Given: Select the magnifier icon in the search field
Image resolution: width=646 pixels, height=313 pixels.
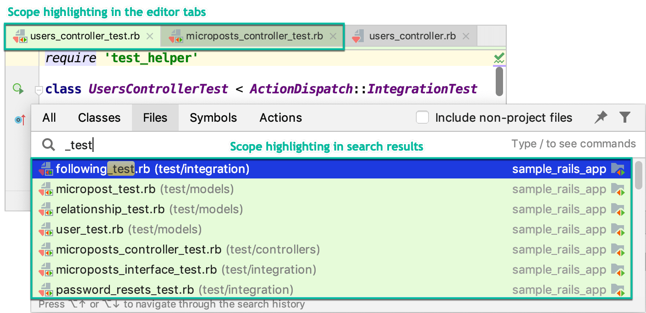Looking at the screenshot, I should (x=48, y=145).
